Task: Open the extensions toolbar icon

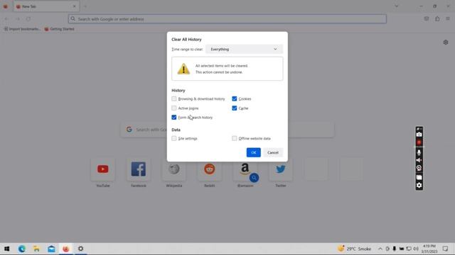Action: click(437, 19)
